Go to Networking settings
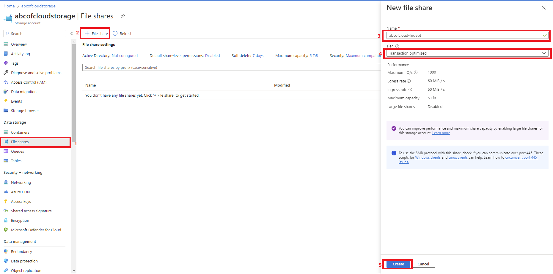553x274 pixels. (21, 182)
